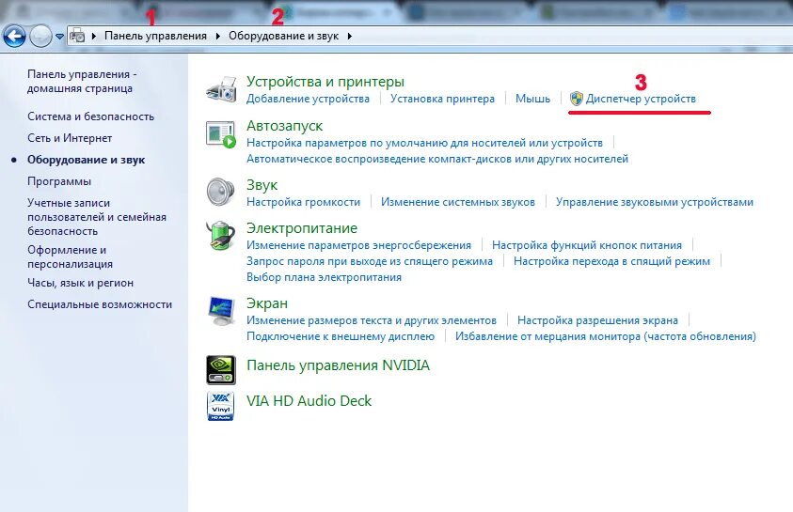Select 'Учетные записи пользователей' in sidebar
This screenshot has height=512, width=793.
coord(97,217)
